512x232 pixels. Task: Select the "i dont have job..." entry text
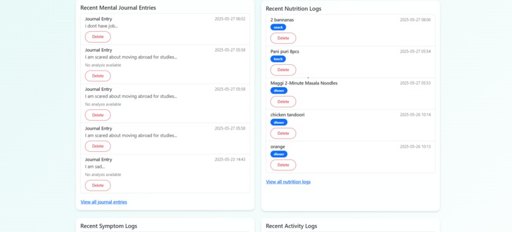click(x=101, y=26)
